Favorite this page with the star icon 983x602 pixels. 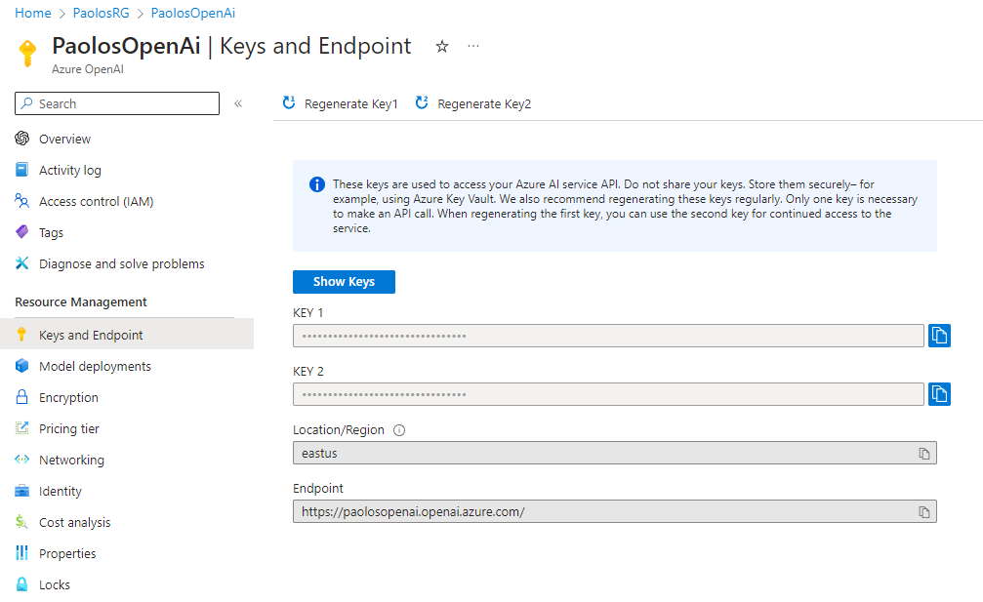(x=442, y=47)
